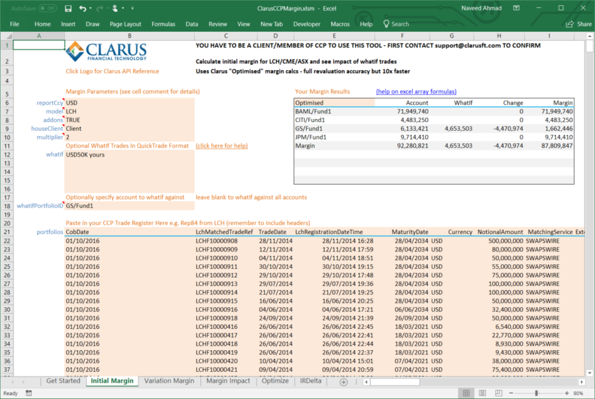Click the horizontal scrollbar left arrow
Viewport: 595px width, 399px height.
pyautogui.click(x=366, y=382)
